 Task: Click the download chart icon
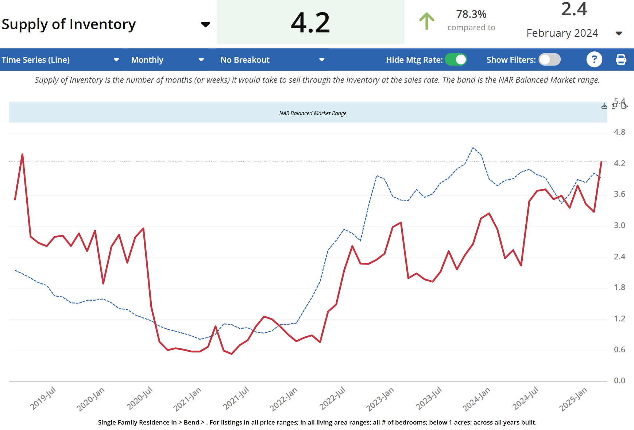point(604,106)
